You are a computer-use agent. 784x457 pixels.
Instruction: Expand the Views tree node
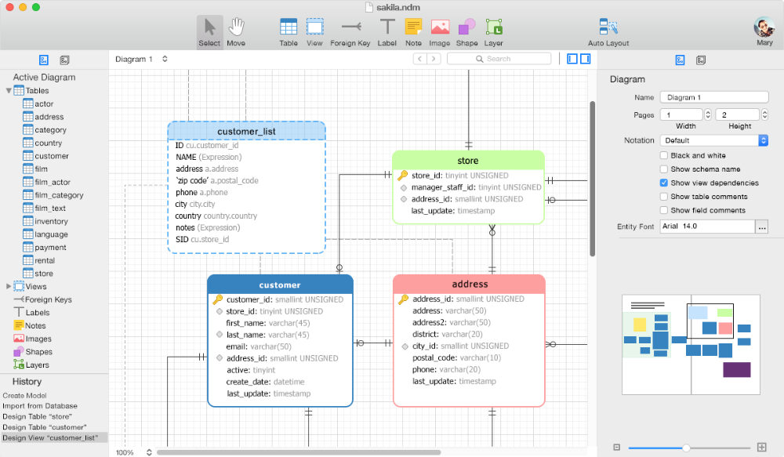9,287
